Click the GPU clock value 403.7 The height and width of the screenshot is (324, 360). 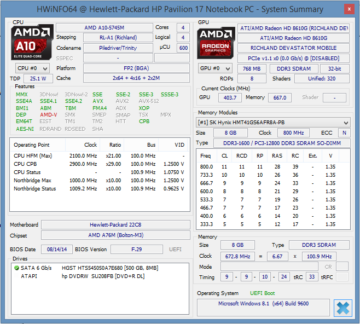230,97
